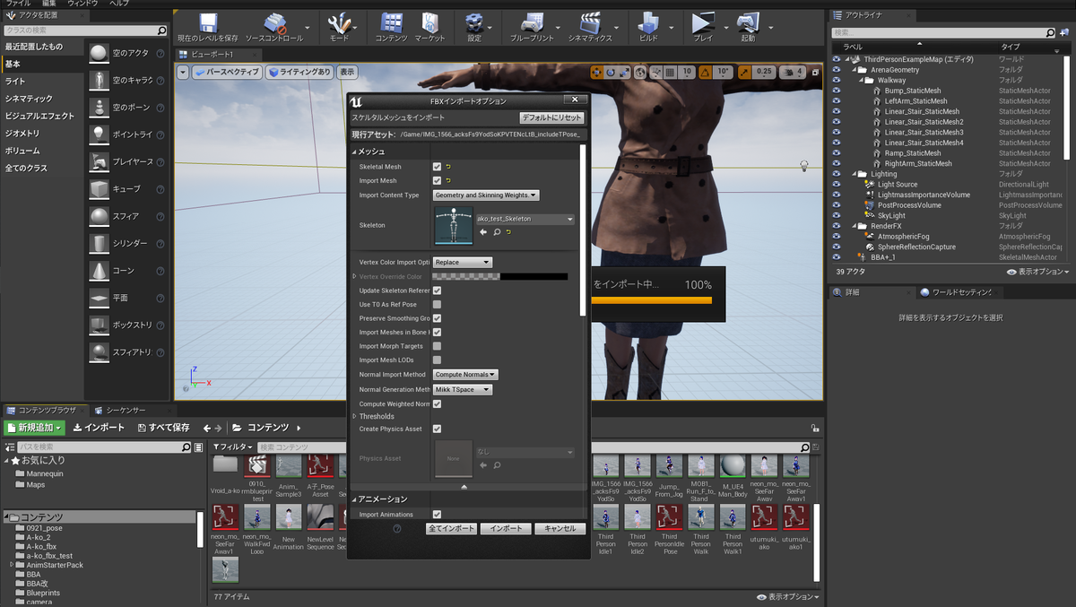Open the Cinematics toolbar icon
The width and height of the screenshot is (1076, 607).
(x=589, y=23)
